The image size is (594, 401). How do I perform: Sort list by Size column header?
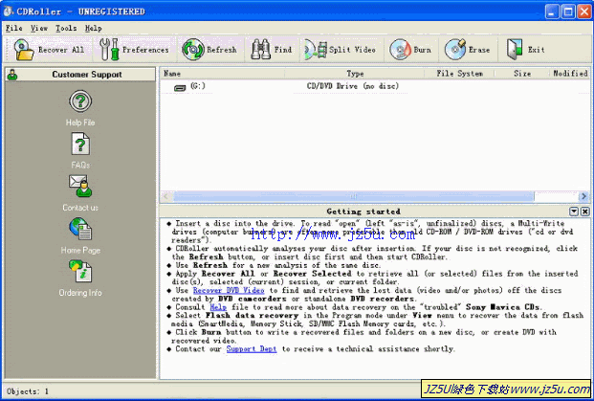coord(522,74)
